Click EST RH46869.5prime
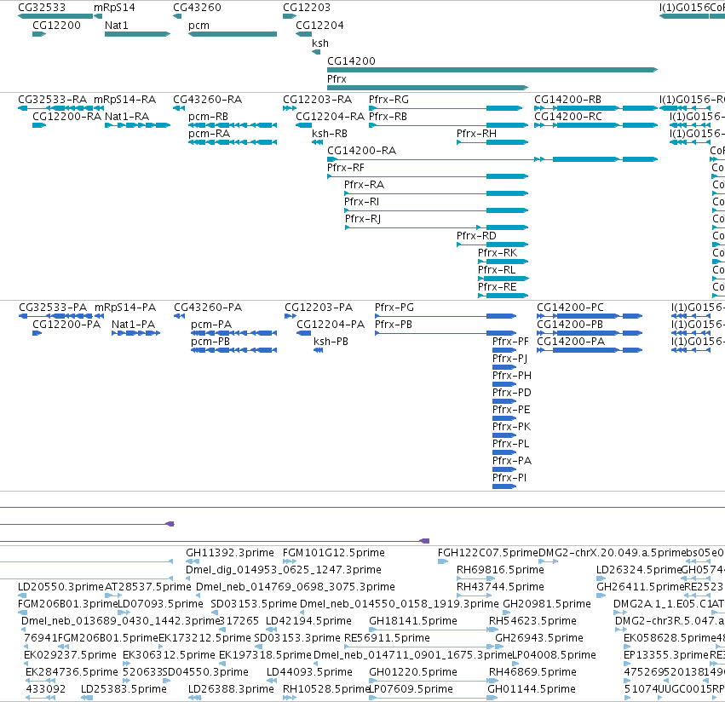Screen dimensions: 725x702 click(x=493, y=682)
